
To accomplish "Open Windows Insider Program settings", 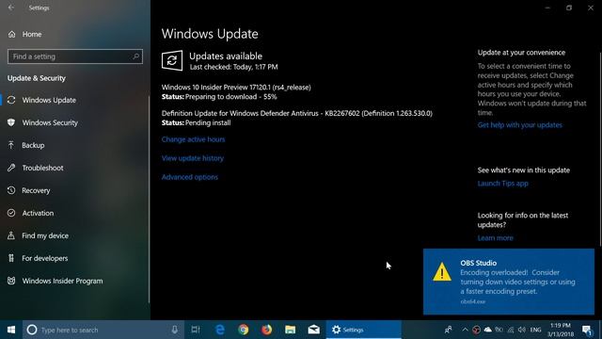I will pyautogui.click(x=75, y=281).
